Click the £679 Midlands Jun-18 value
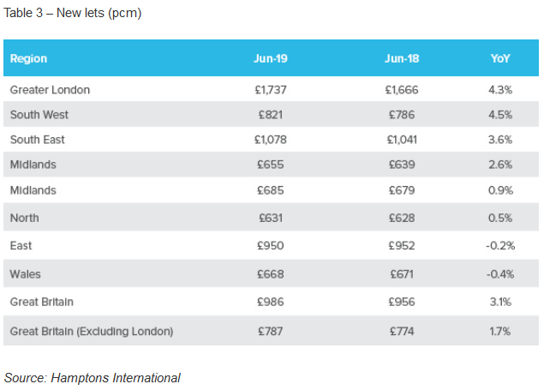544x390 pixels. click(402, 189)
